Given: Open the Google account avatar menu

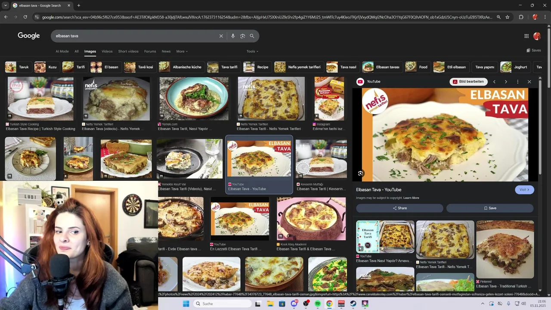Looking at the screenshot, I should click(537, 36).
